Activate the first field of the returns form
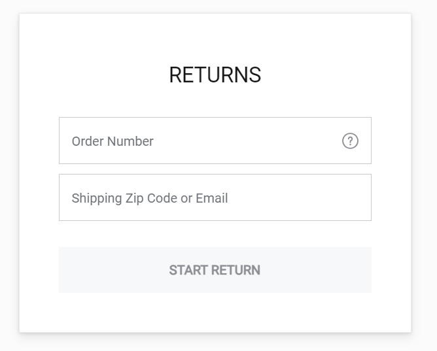This screenshot has width=437, height=351. point(215,141)
